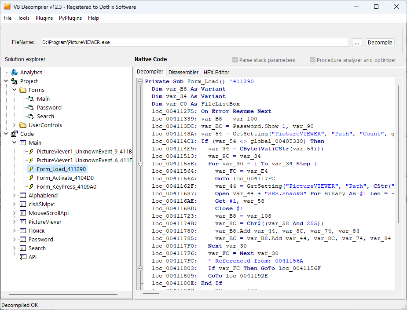Select Form_Activate_4104D0 in the tree
The image size is (407, 310).
[x=65, y=178]
